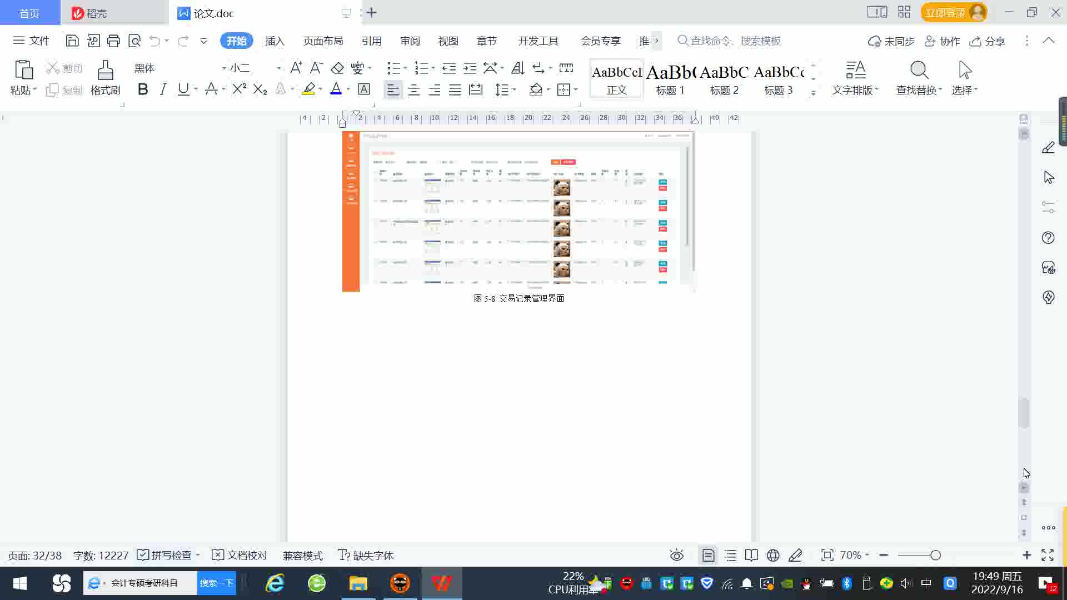Open the 插入 ribbon tab
1067x600 pixels.
pyautogui.click(x=274, y=41)
